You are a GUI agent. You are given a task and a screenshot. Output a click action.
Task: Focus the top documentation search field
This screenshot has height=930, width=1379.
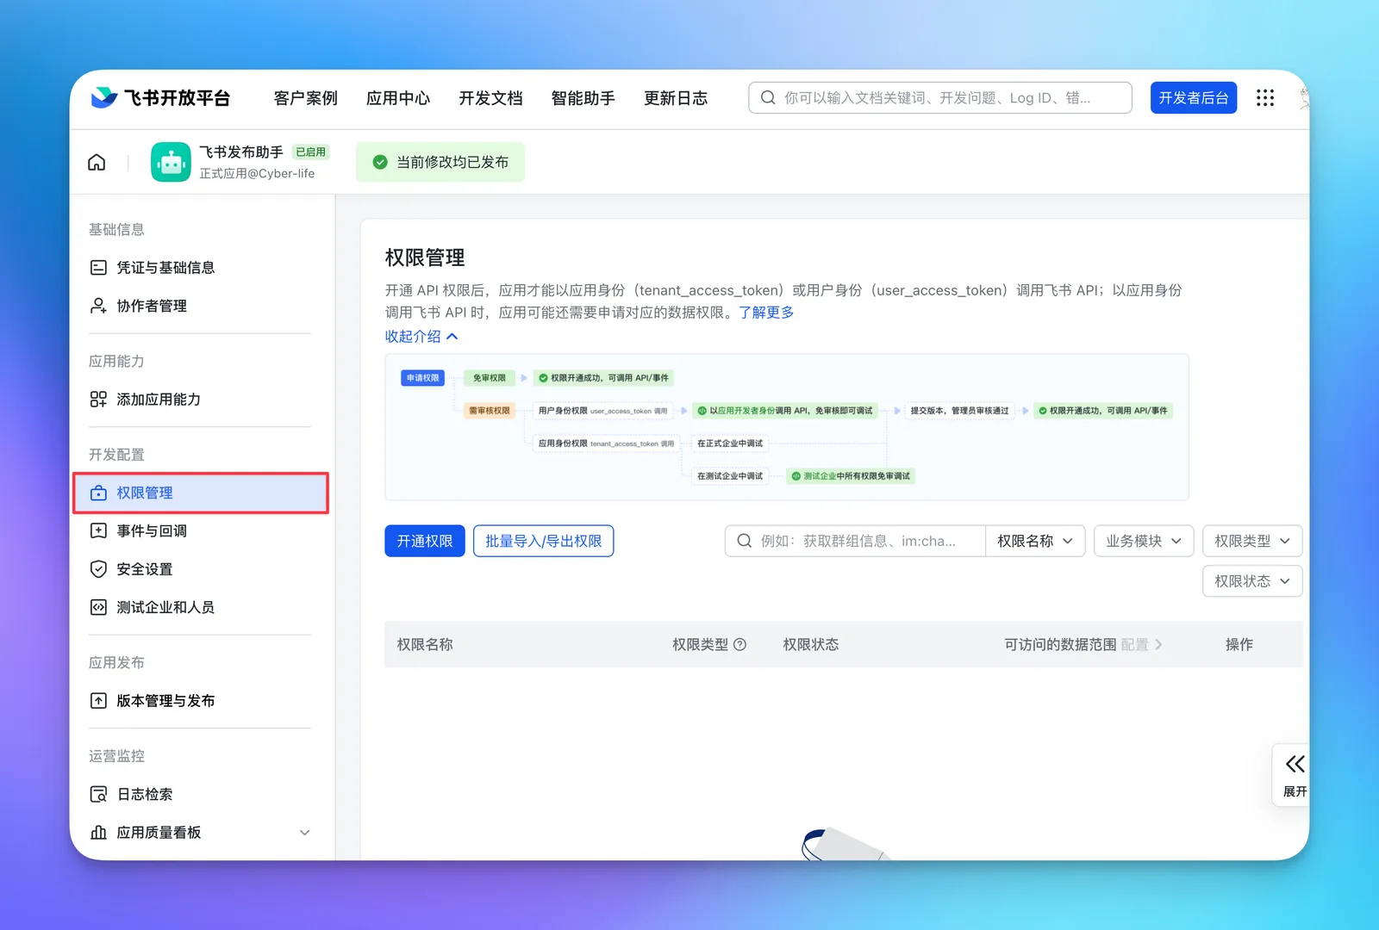point(940,98)
